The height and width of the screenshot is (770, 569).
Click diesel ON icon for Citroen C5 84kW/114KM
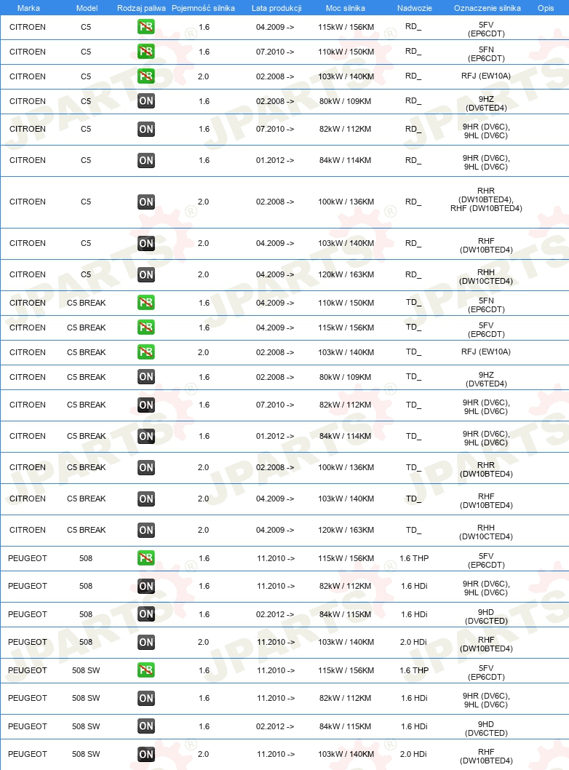pos(146,160)
